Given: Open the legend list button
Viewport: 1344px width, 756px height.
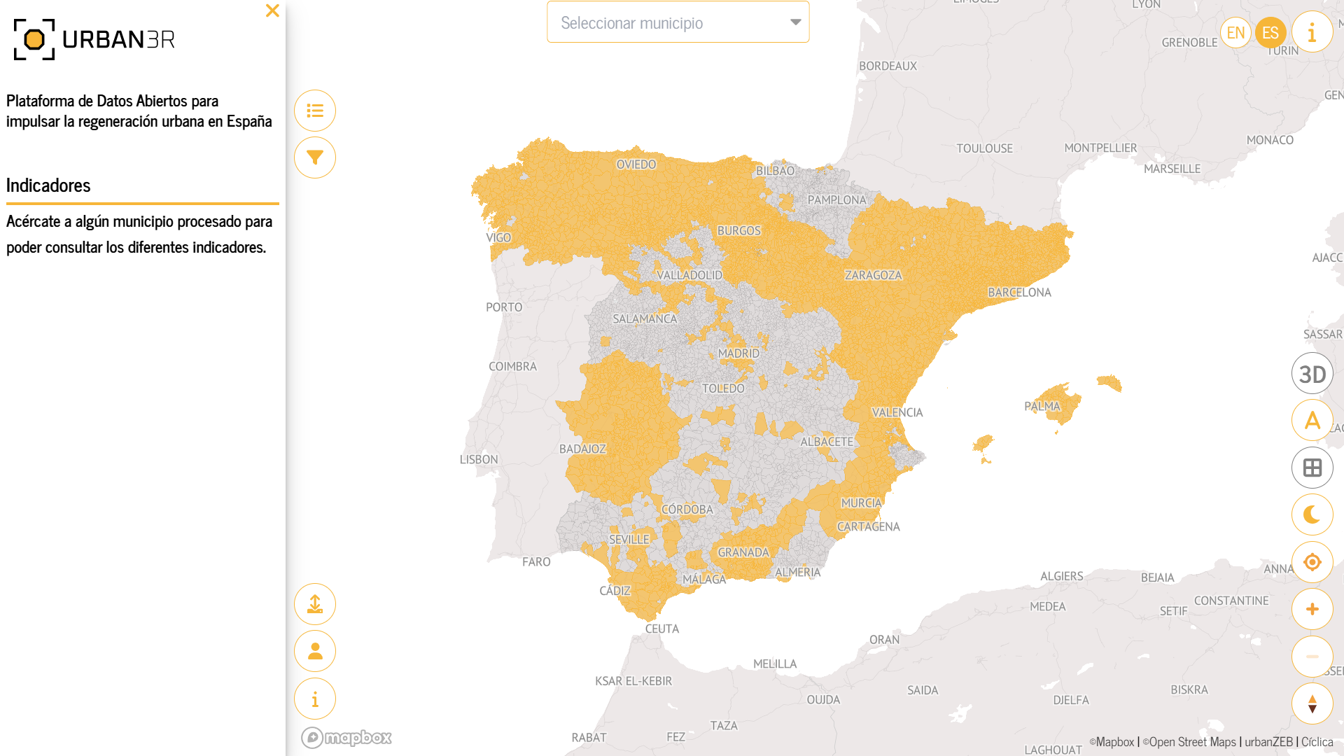Looking at the screenshot, I should 315,111.
